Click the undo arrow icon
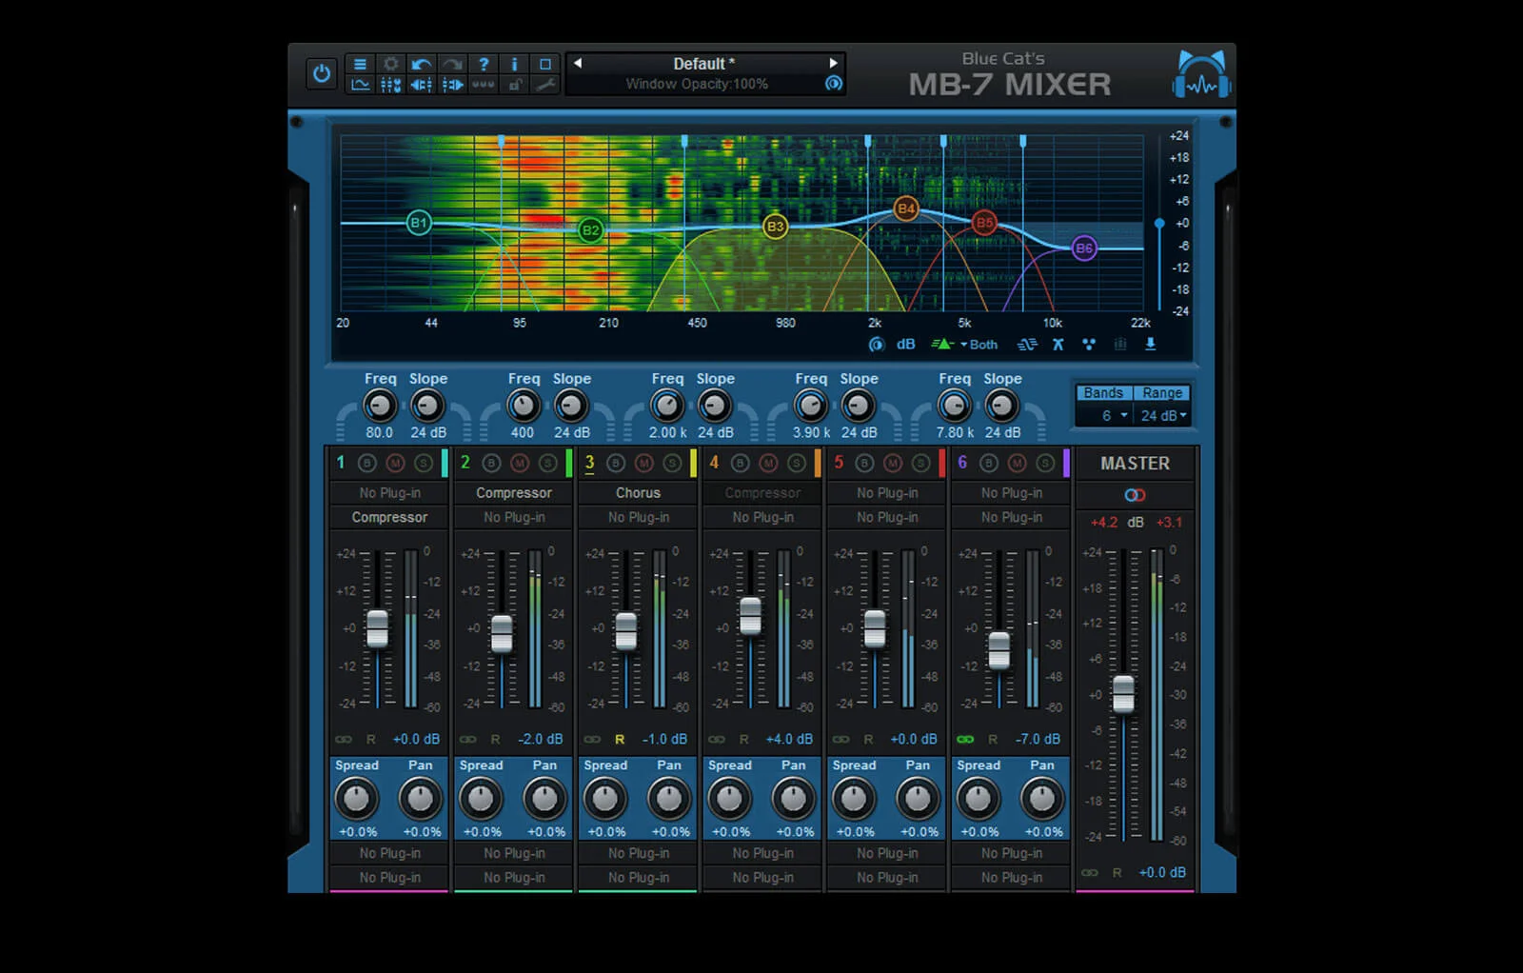Screen dimensions: 1523x973 (x=422, y=65)
